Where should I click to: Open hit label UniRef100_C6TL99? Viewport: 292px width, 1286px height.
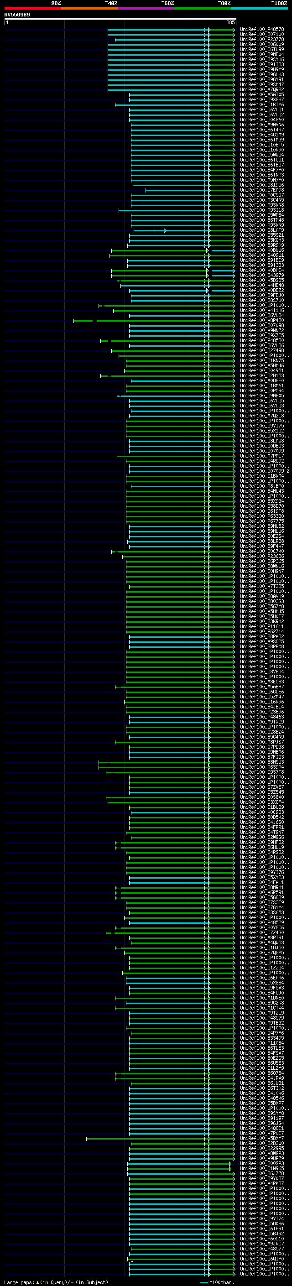pos(262,49)
